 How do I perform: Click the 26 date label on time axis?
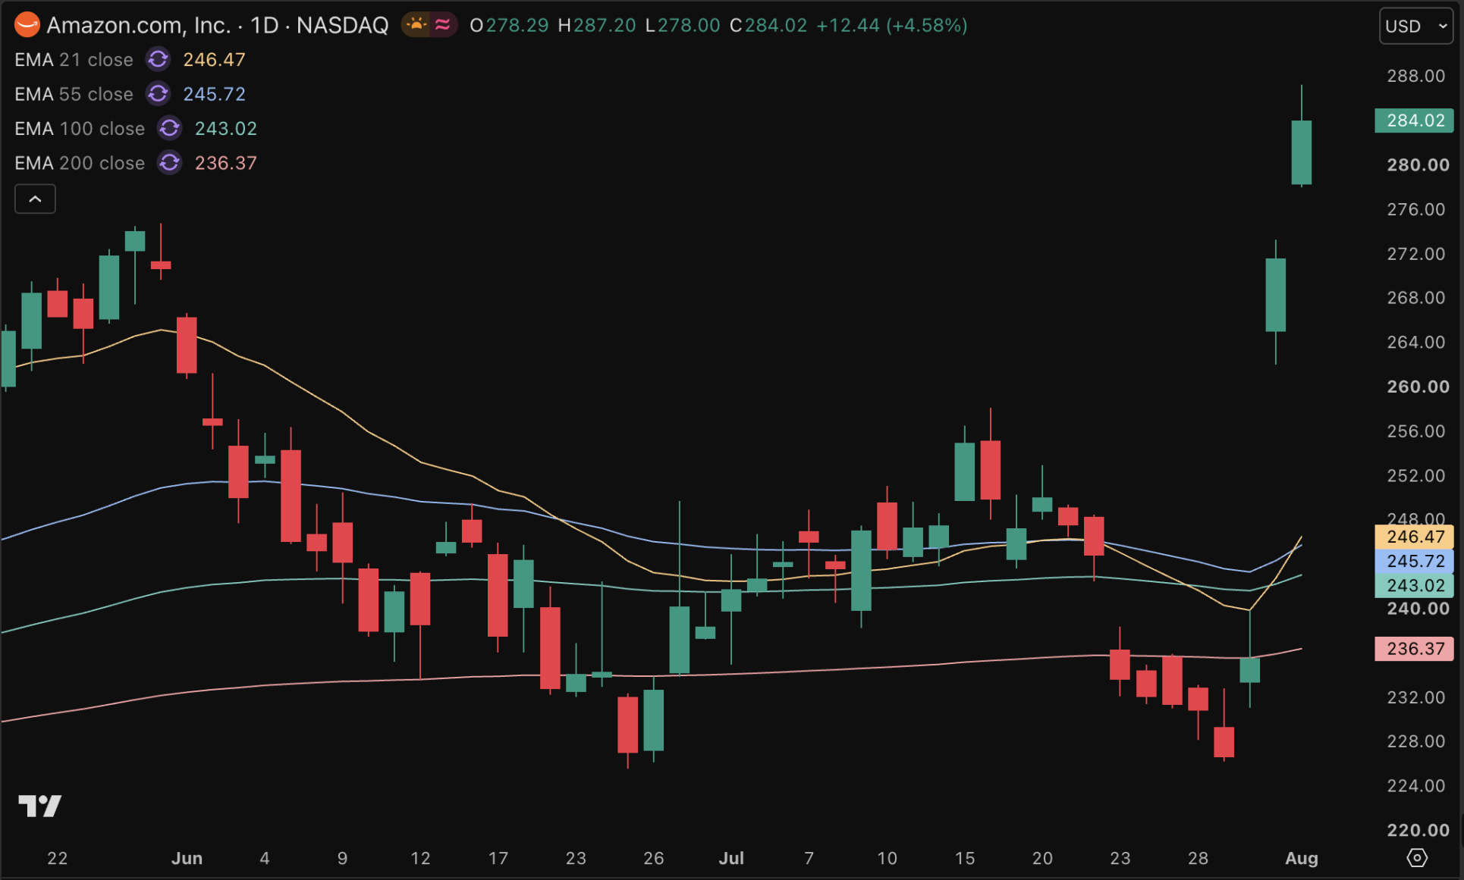[x=654, y=858]
